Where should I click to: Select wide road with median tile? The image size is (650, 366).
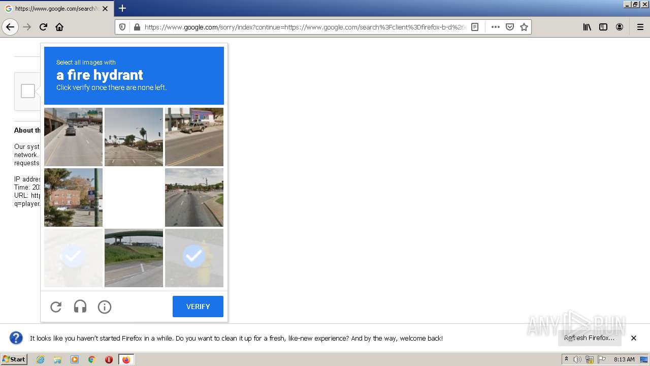coord(194,197)
